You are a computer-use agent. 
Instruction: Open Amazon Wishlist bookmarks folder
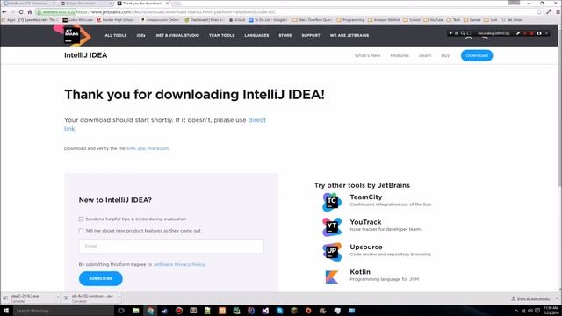(384, 20)
